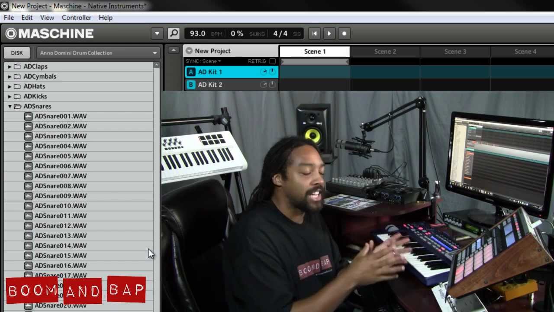Click the waveform icon of ADSnare012.WAV
Viewport: 554px width, 312px height.
click(29, 226)
